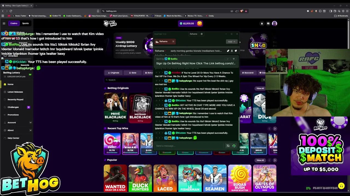Click the KickTalk settings gear icon
350x196 pixels.
tap(202, 34)
